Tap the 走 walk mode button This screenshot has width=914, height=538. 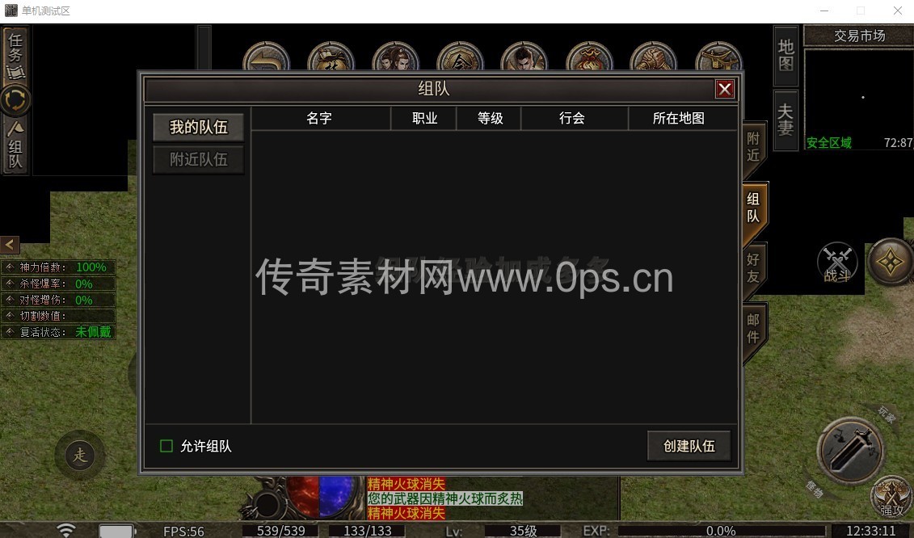(x=80, y=456)
